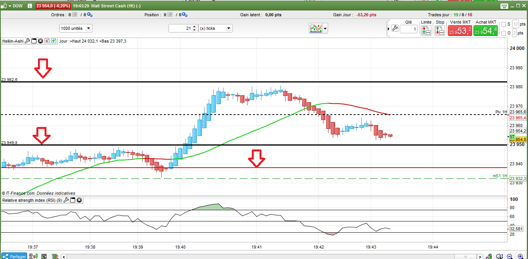Viewport: 528px width, 259px height.
Task: Click the 21 ticks number field
Action: click(181, 28)
